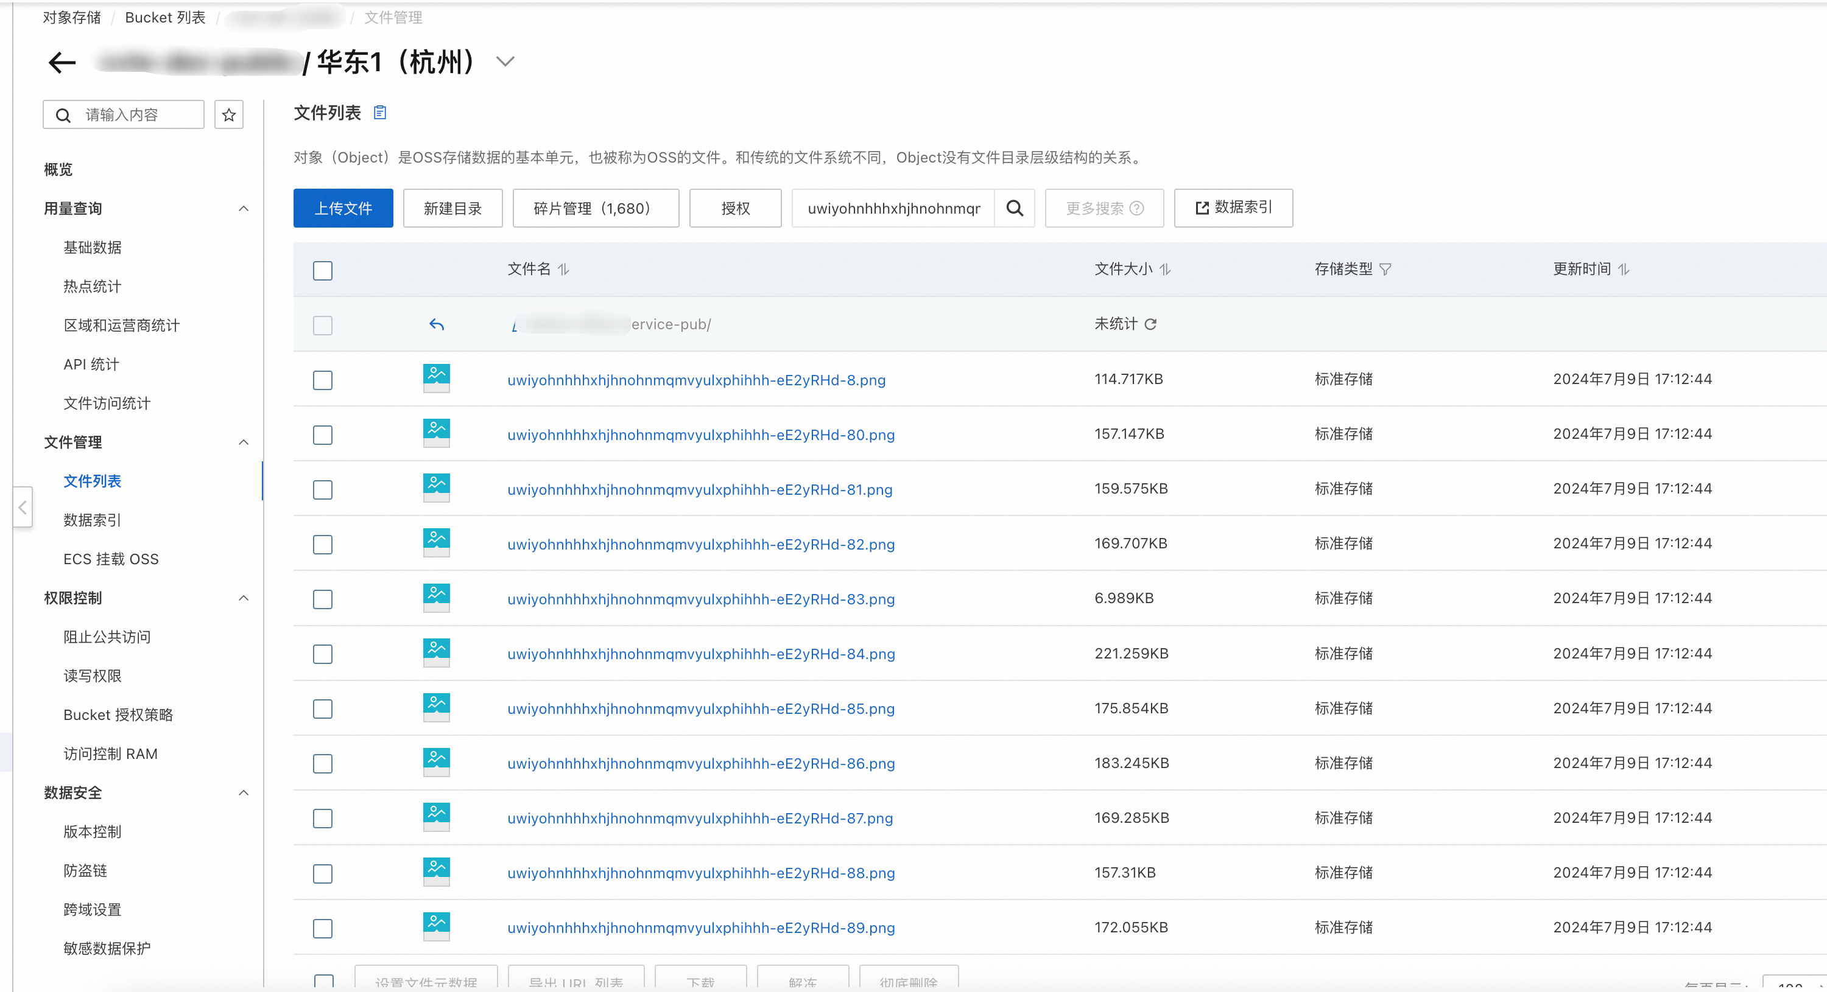1827x992 pixels.
Task: Check the box for eE2yRHd-84.png
Action: [323, 654]
